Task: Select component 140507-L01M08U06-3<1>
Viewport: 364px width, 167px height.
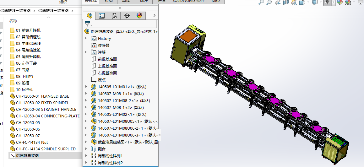Action: pyautogui.click(x=124, y=135)
